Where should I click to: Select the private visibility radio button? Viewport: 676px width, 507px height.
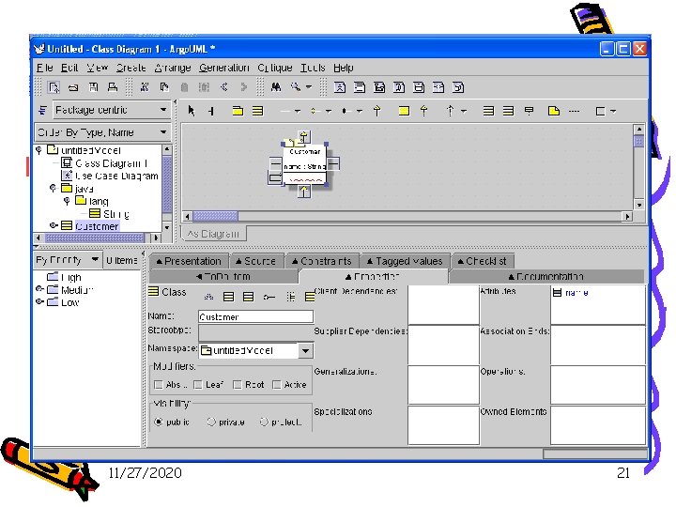[x=211, y=422]
